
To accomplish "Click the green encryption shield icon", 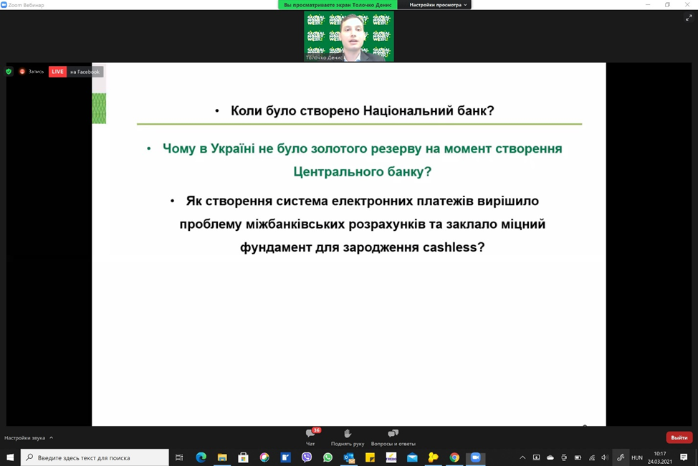I will point(9,72).
